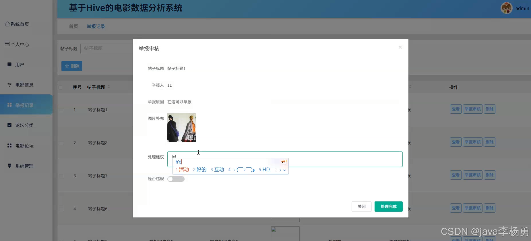The height and width of the screenshot is (241, 531).
Task: Check the row for 帖子标题6
Action: pyautogui.click(x=61, y=209)
